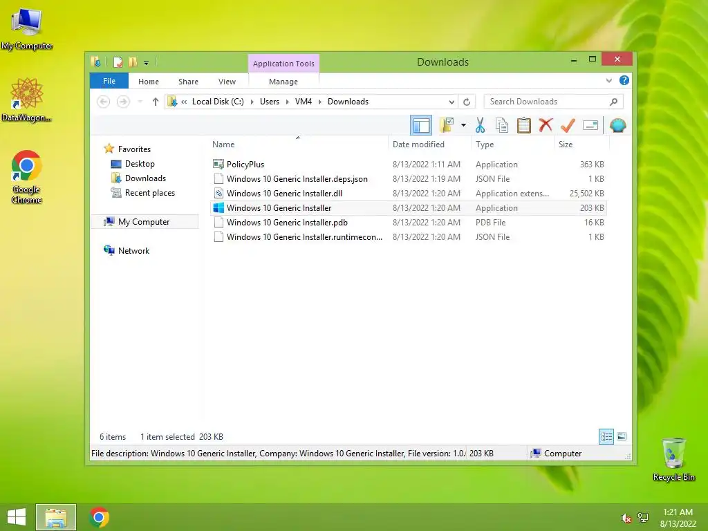Click the search magnifier icon
Viewport: 708px width, 531px height.
pyautogui.click(x=613, y=102)
